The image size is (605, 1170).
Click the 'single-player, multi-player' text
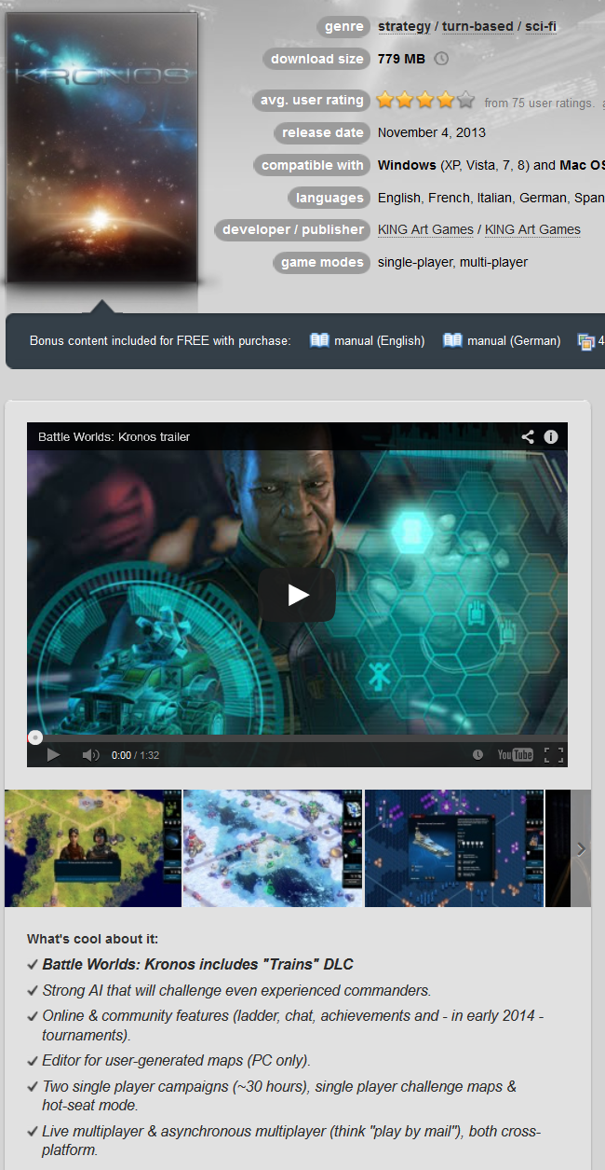point(452,263)
